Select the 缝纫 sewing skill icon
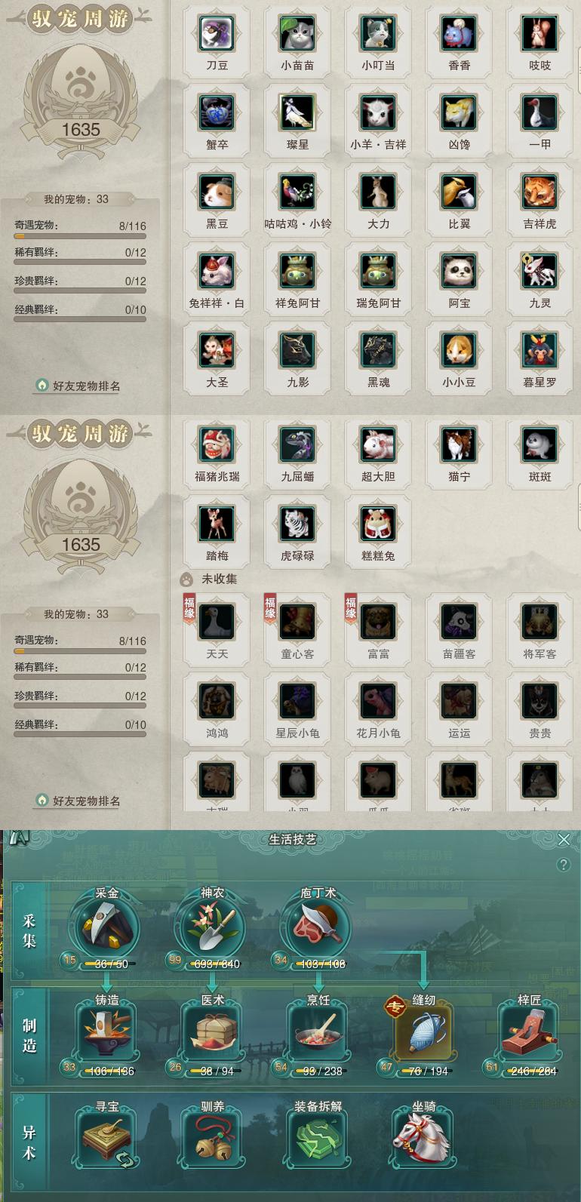The image size is (581, 1202). click(x=424, y=1034)
